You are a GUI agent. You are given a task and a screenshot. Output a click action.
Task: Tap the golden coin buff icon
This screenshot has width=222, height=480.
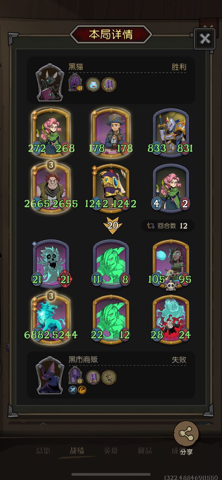coord(82,390)
